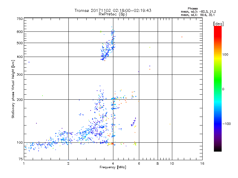Click the '200' y-axis tick label

pos(20,100)
